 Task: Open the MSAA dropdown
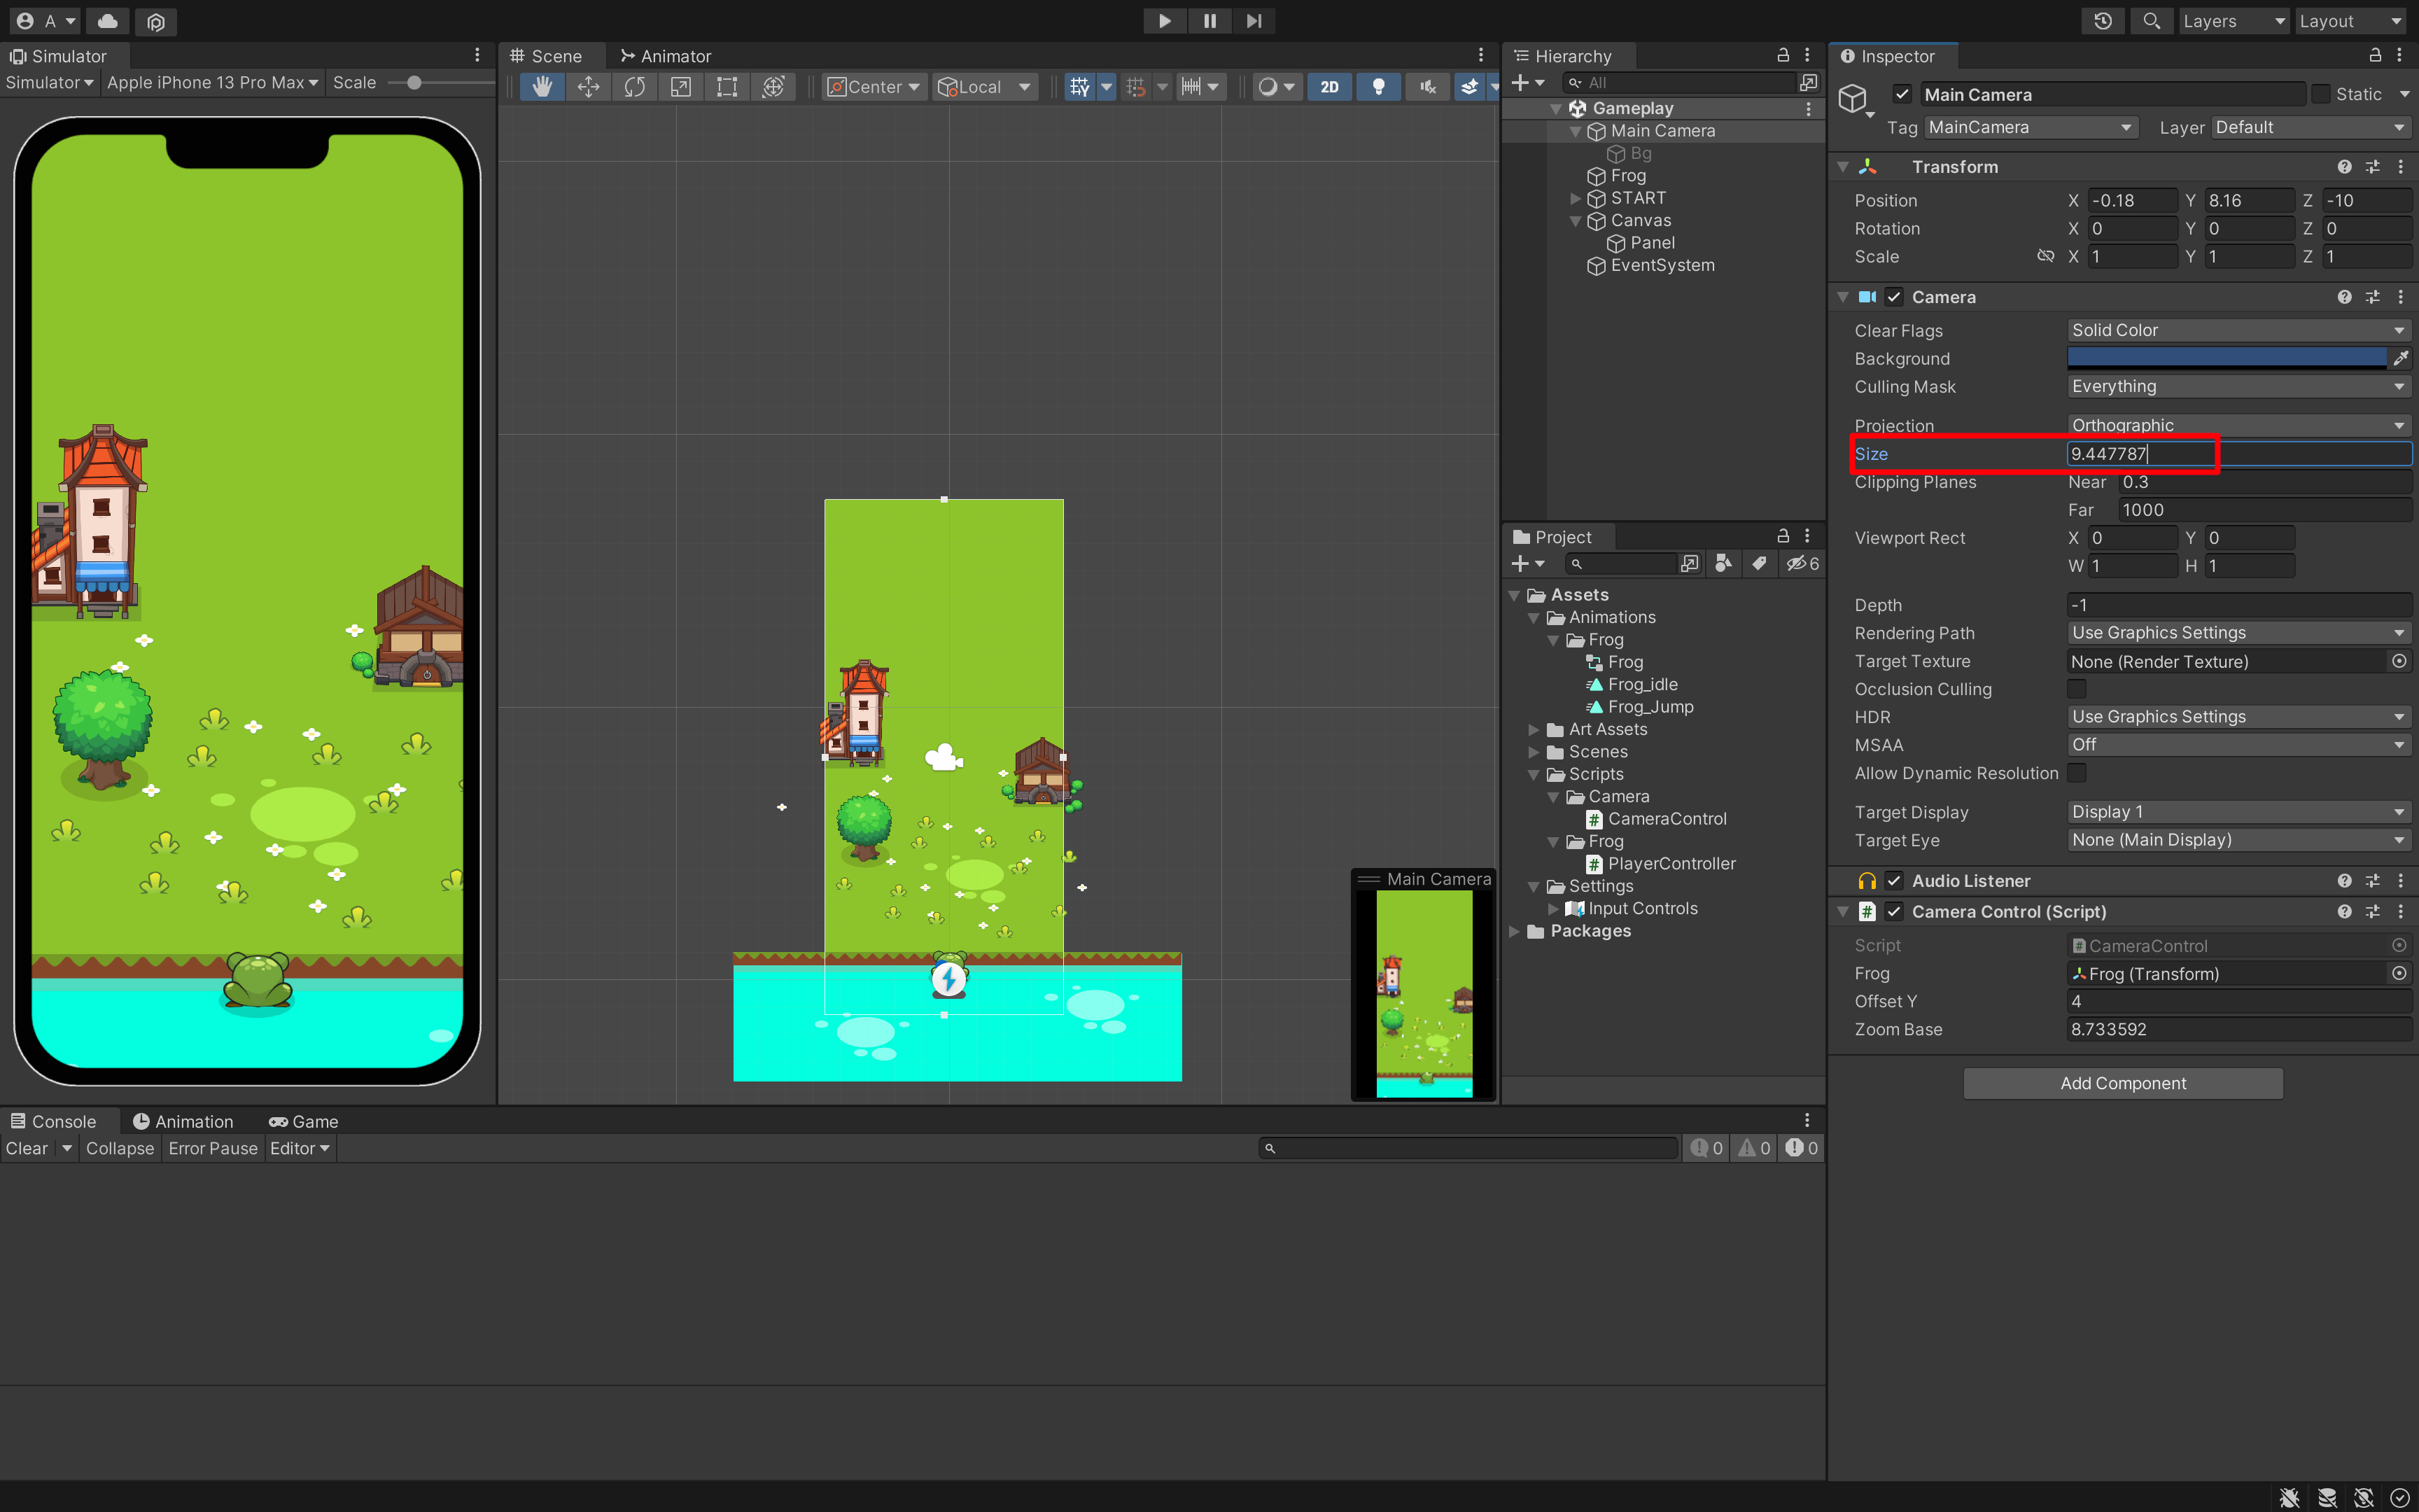coord(2239,745)
